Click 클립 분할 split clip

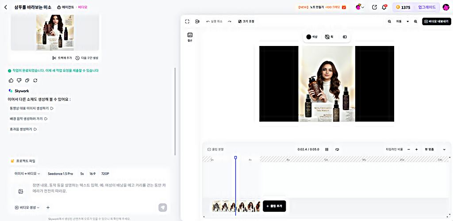coord(215,149)
